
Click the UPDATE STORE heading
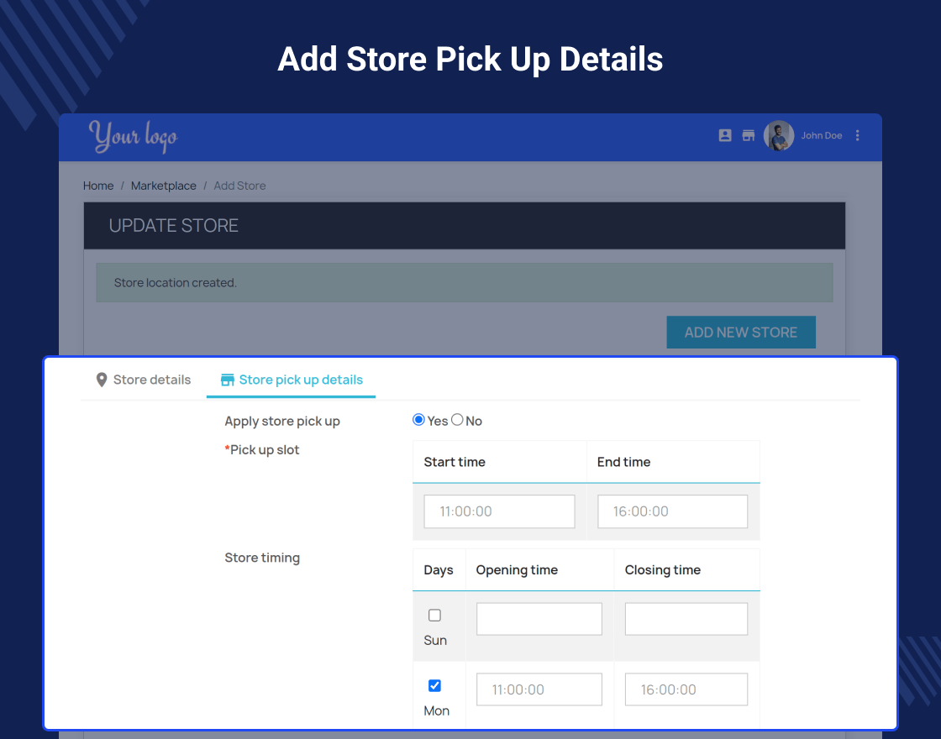pyautogui.click(x=173, y=226)
